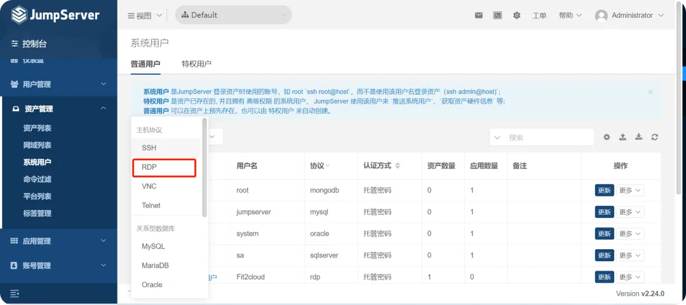Click the import upload icon
This screenshot has height=305, width=686.
pos(622,137)
